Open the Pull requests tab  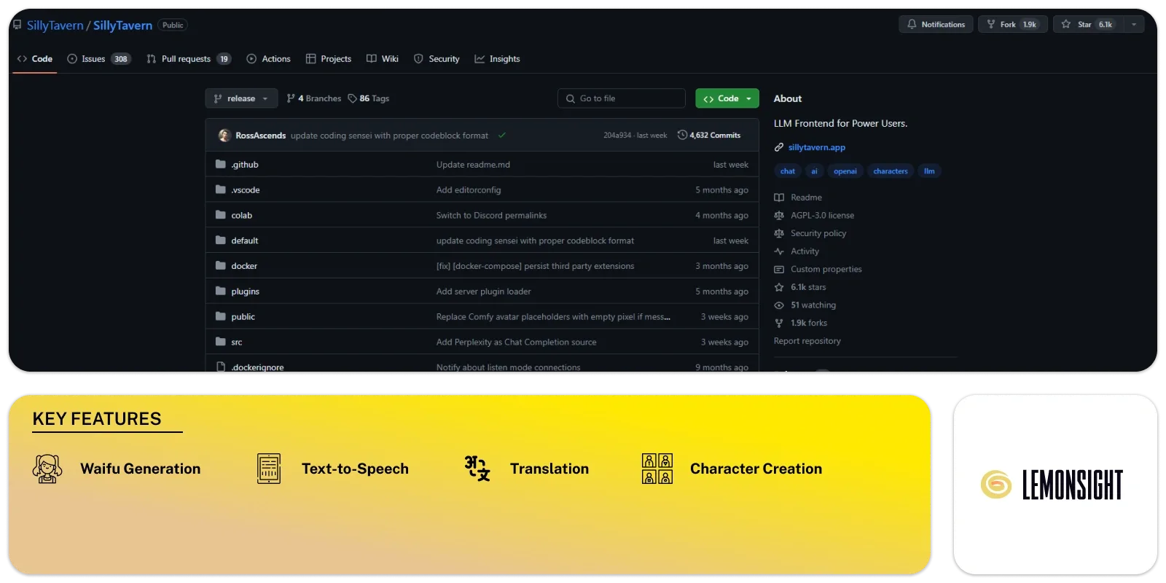189,59
